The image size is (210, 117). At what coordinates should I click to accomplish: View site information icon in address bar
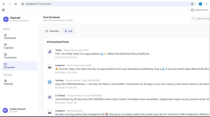(x=23, y=4)
